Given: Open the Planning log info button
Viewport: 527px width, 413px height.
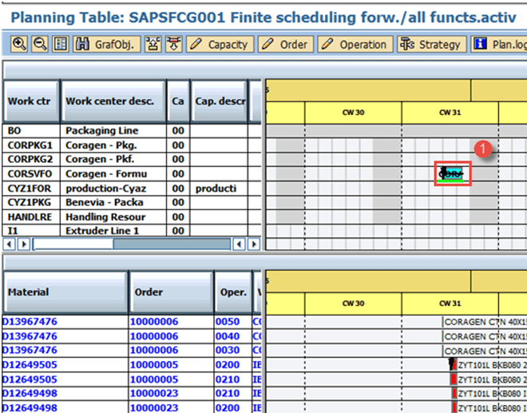Looking at the screenshot, I should 498,45.
